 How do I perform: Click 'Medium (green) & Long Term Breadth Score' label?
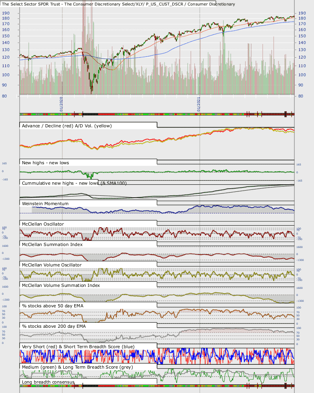[x=77, y=367]
